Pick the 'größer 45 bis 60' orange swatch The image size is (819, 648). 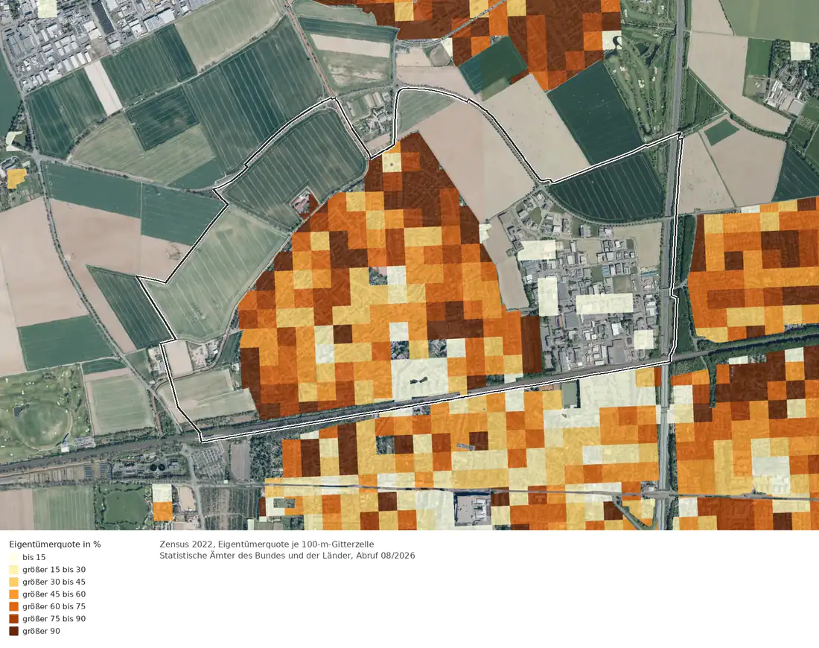pos(13,594)
